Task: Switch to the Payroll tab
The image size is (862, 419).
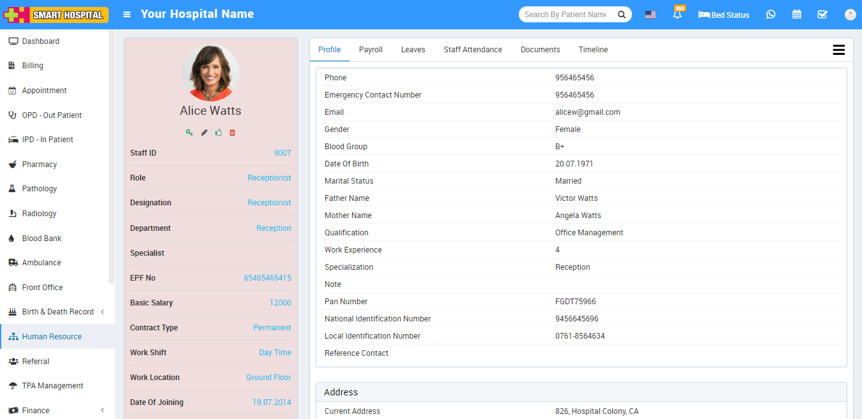Action: pyautogui.click(x=371, y=50)
